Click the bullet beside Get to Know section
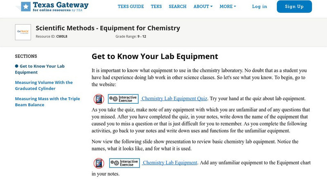Screen dimensions: 327x179 17,66
